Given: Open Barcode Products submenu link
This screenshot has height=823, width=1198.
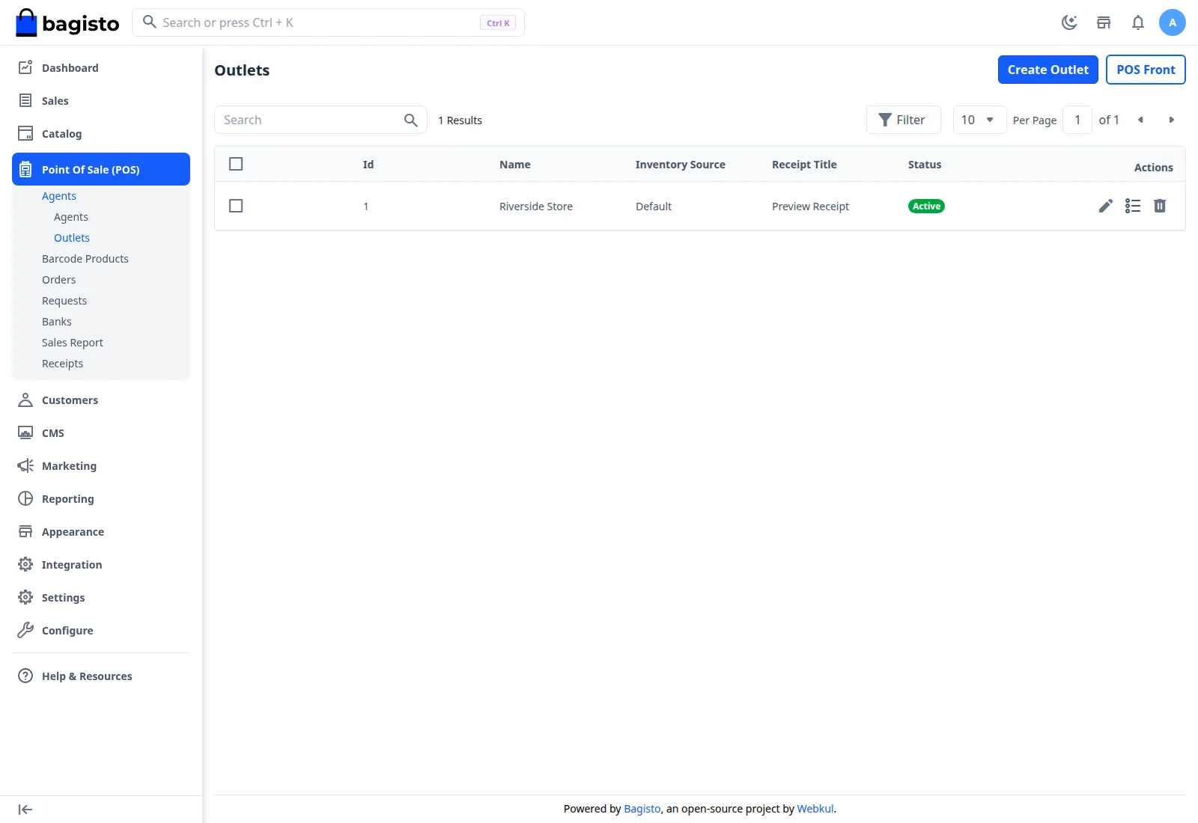Looking at the screenshot, I should (x=85, y=259).
